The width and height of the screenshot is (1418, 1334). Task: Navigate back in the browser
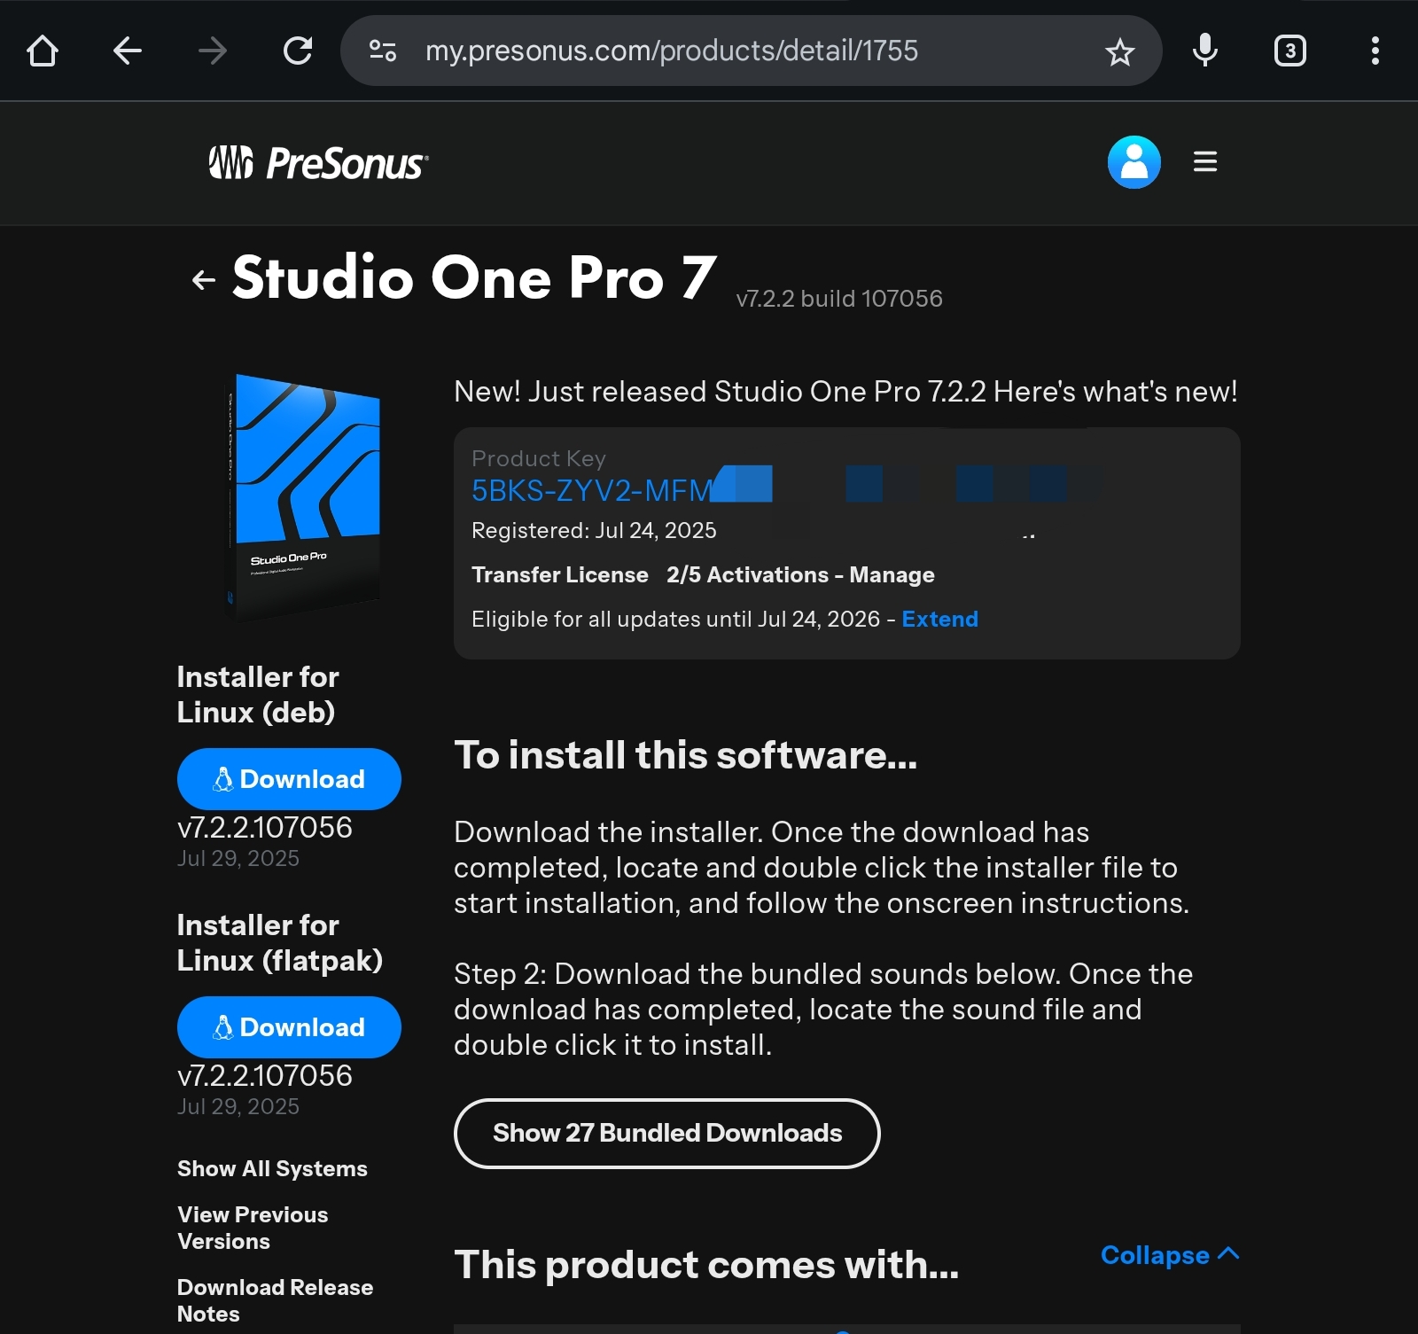[x=128, y=51]
